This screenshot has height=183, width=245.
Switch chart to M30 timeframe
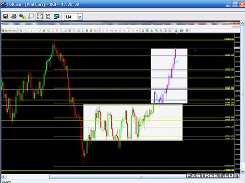pos(116,30)
